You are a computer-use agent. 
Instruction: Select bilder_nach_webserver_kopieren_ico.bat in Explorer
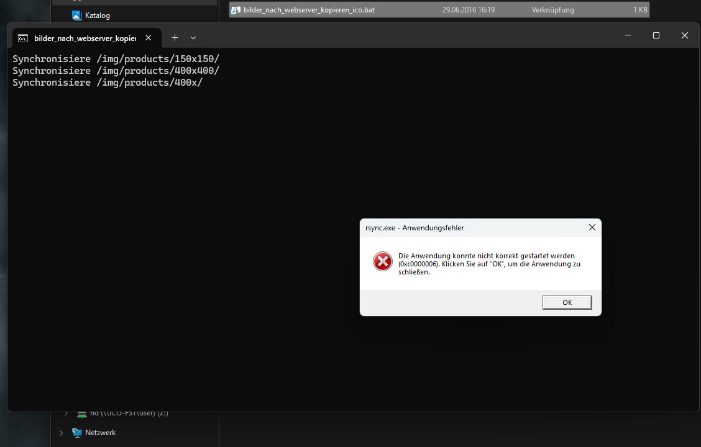coord(439,10)
